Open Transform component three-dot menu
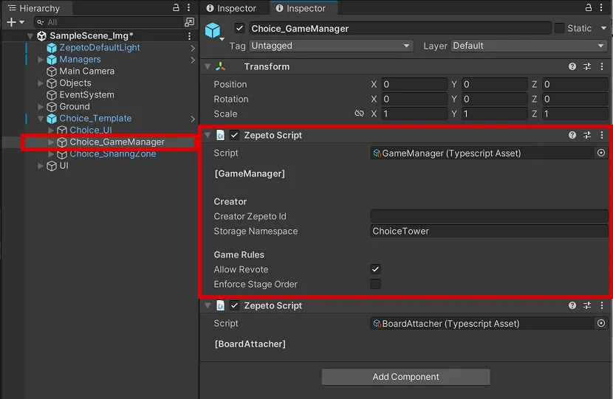Viewport: 613px width, 399px height. [x=602, y=66]
